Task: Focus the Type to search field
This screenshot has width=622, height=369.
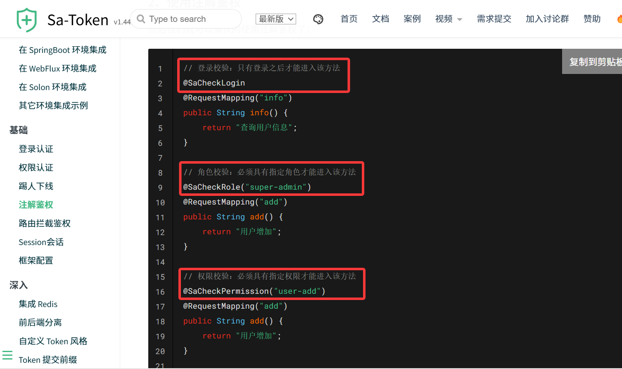Action: 186,19
